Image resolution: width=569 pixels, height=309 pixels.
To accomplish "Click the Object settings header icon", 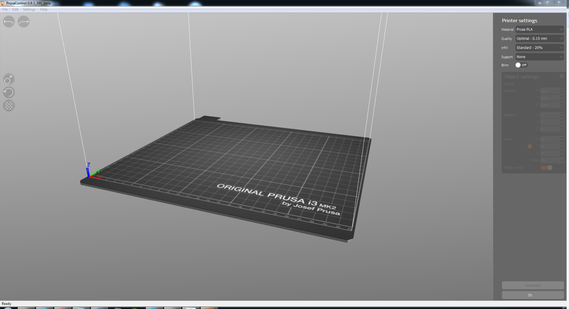I will coord(562,76).
